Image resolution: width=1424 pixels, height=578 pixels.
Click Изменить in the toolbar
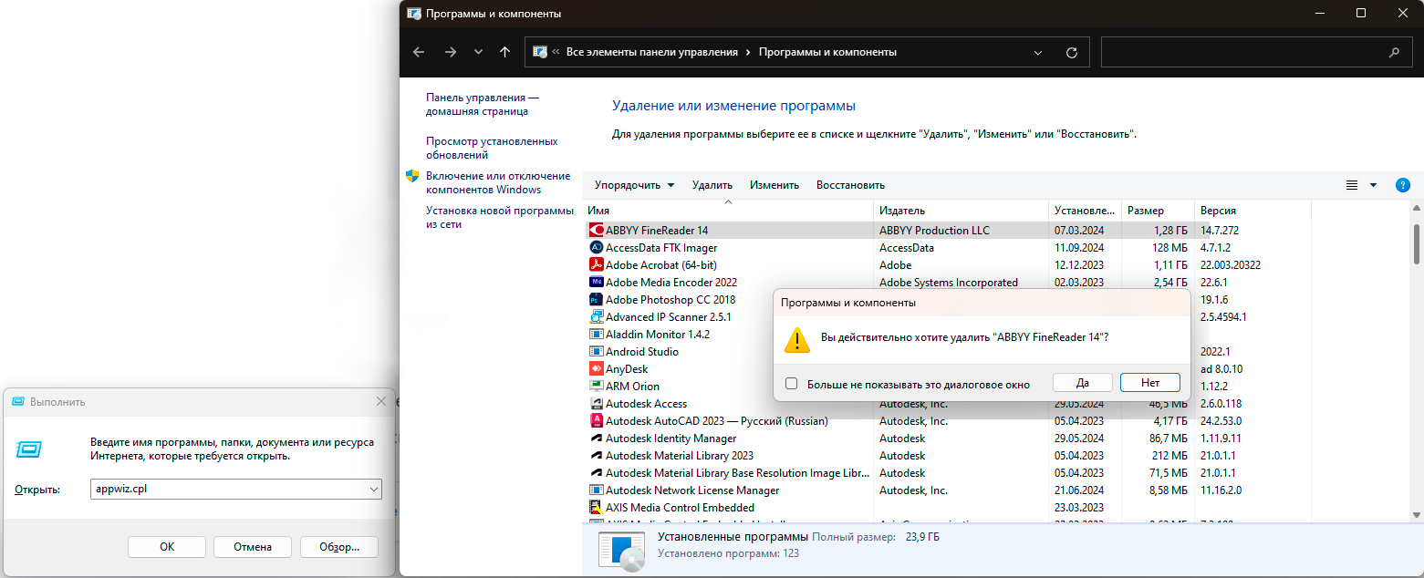(x=774, y=185)
